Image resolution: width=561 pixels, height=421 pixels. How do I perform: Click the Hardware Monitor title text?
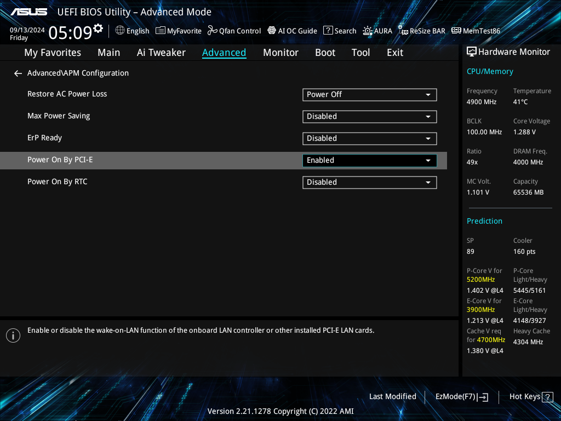(x=514, y=52)
